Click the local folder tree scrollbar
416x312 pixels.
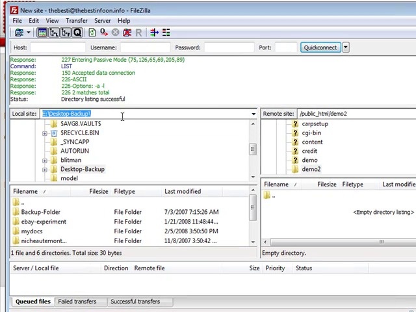(x=252, y=149)
